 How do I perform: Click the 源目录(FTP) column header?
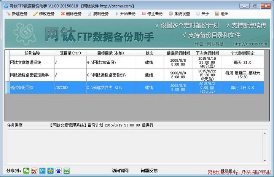[x=70, y=53]
